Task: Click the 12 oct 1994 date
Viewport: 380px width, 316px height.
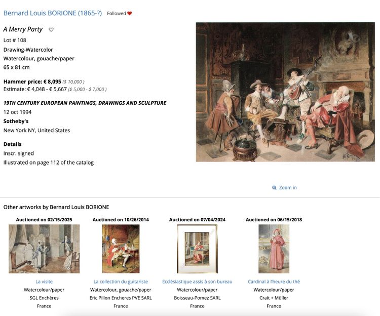Action: 17,112
